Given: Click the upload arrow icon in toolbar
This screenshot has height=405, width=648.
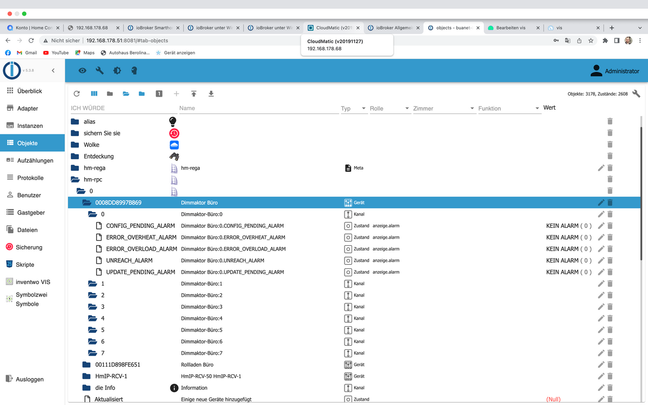Looking at the screenshot, I should click(x=194, y=94).
